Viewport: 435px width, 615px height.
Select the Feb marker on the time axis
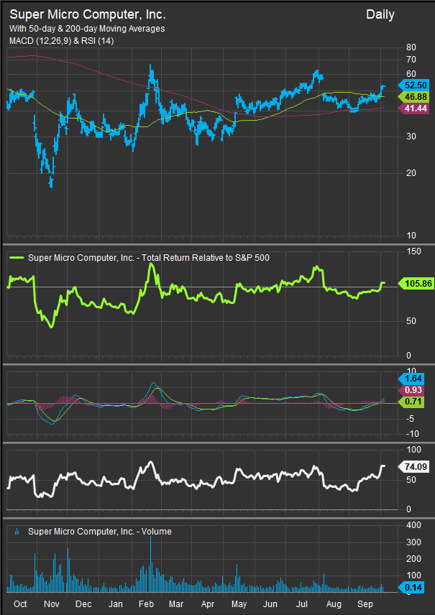tap(147, 605)
